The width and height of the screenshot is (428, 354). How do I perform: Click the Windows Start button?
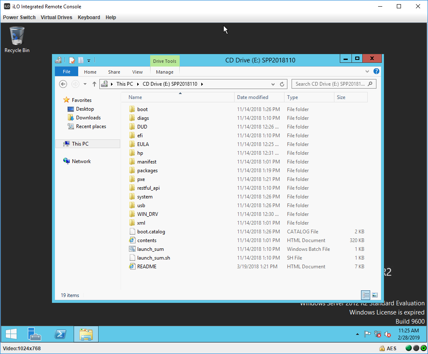(x=11, y=334)
